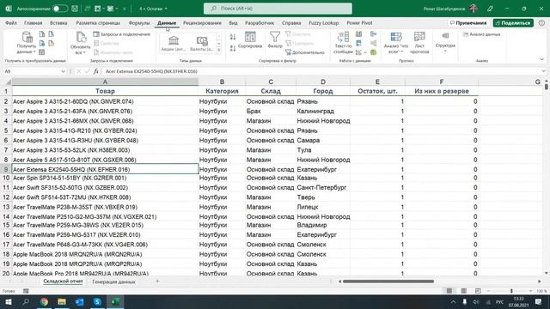Add a new sheet with plus button
550x309 pixels.
[157, 282]
